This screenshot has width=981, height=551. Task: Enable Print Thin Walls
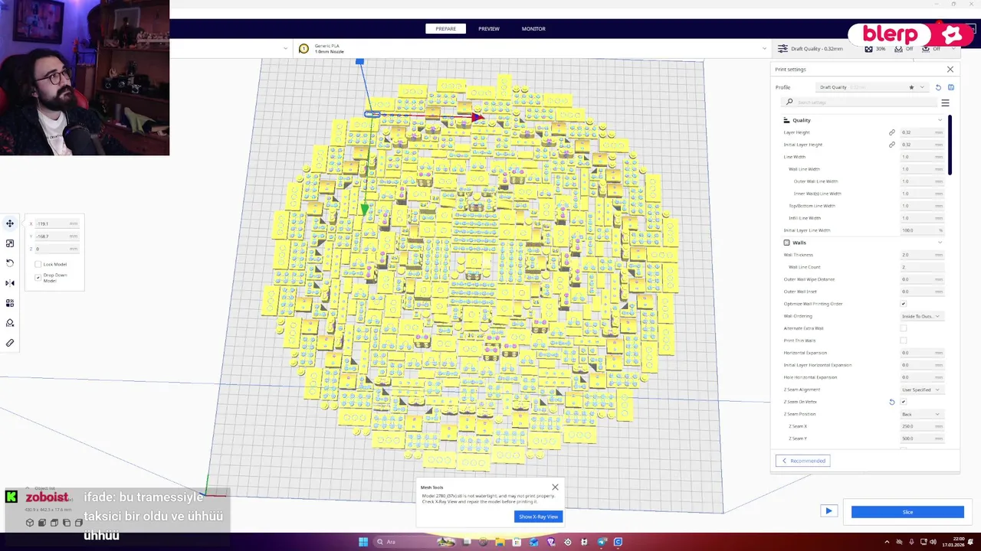904,341
